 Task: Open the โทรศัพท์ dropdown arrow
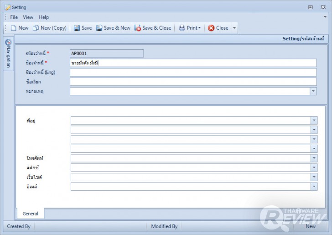coord(314,158)
